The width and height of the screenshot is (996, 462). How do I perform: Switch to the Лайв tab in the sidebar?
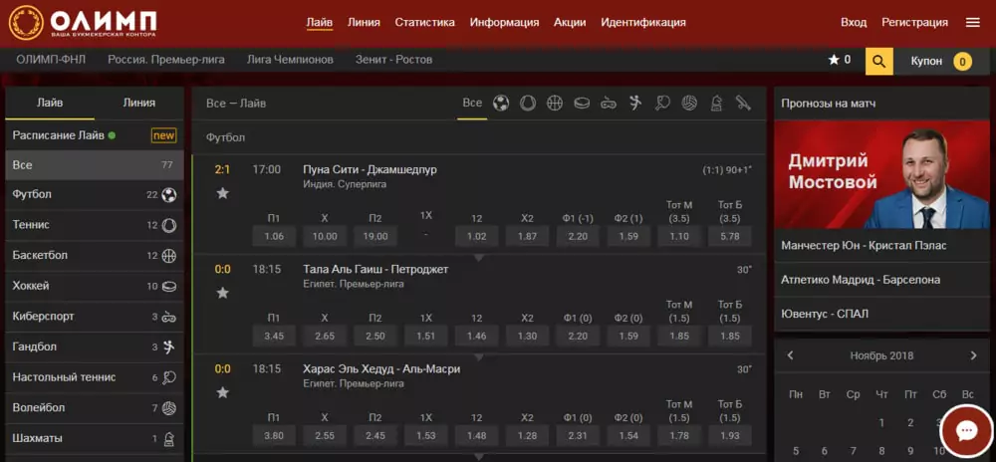[50, 103]
